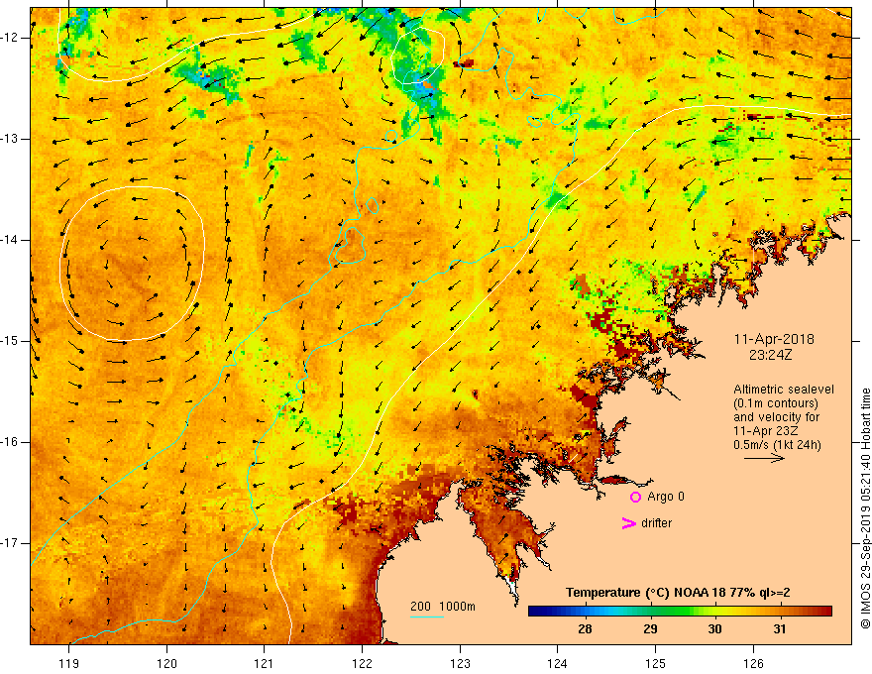
Task: Click the longitude axis label 126
Action: (x=753, y=663)
